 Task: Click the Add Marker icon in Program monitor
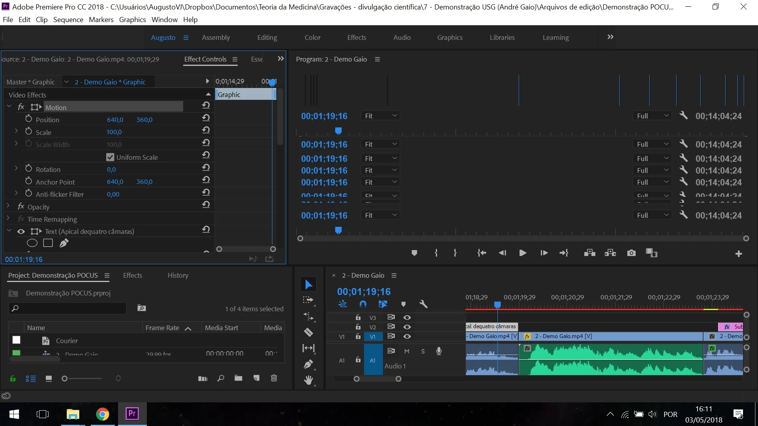(414, 253)
